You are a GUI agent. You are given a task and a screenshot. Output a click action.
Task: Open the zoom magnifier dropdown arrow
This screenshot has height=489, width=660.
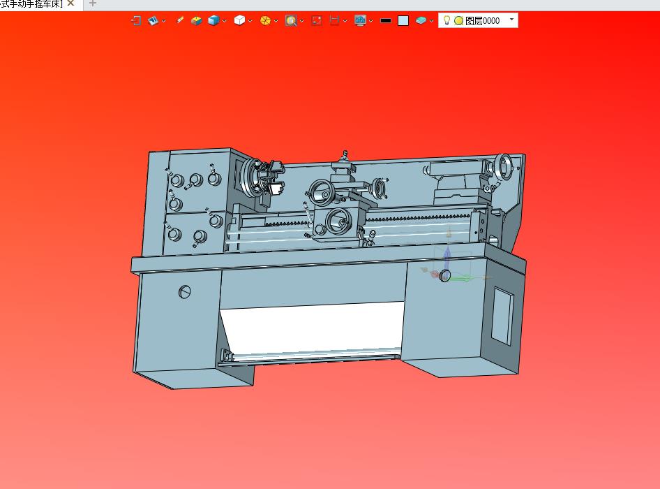pyautogui.click(x=301, y=21)
